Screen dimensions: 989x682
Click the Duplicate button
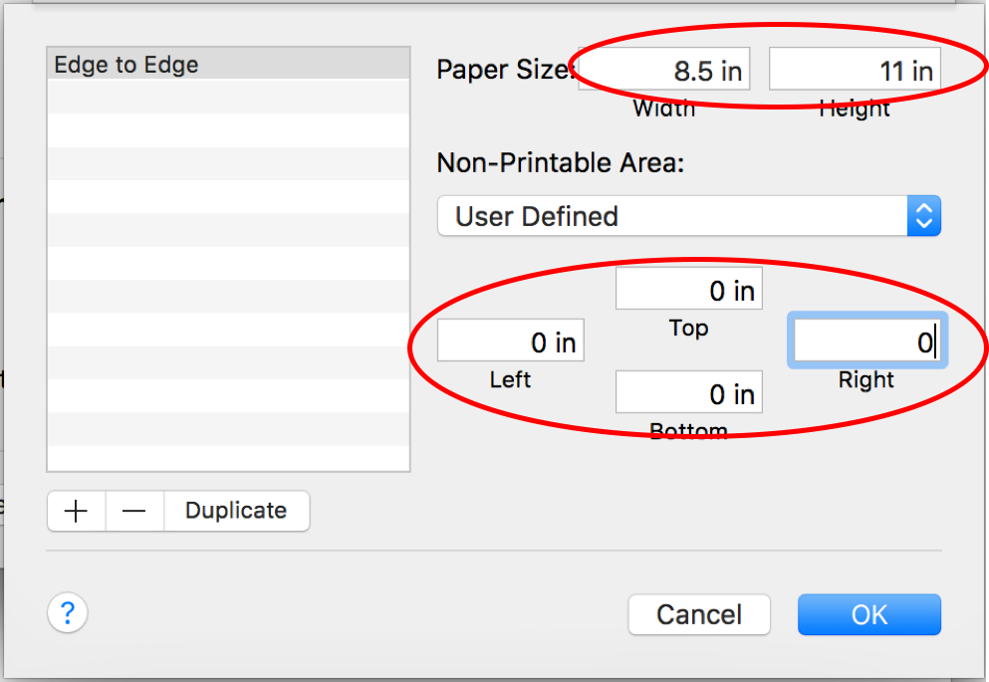[236, 511]
